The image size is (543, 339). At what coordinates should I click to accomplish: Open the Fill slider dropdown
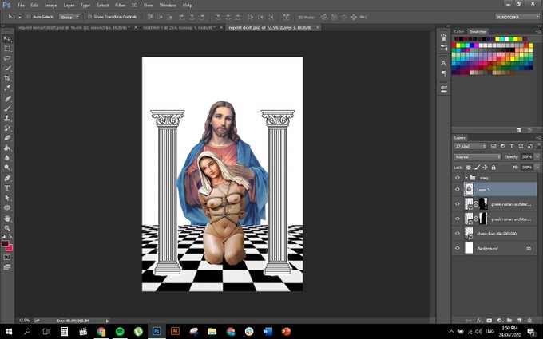(537, 168)
